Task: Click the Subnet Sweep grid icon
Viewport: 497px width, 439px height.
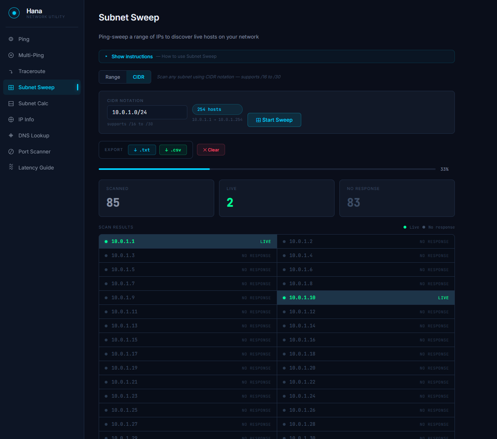Action: pyautogui.click(x=11, y=87)
